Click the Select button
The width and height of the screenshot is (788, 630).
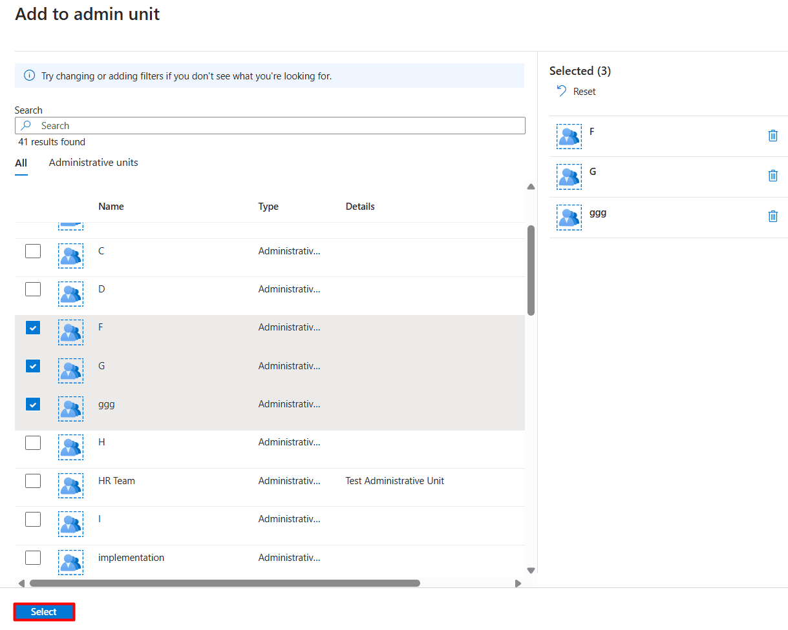tap(43, 611)
